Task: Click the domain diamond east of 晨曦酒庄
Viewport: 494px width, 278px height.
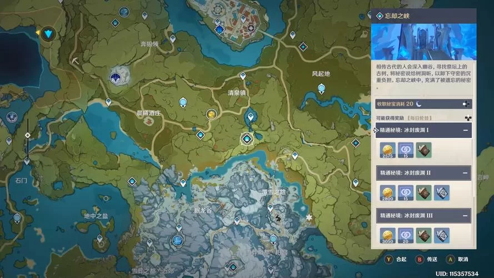Action: click(201, 135)
